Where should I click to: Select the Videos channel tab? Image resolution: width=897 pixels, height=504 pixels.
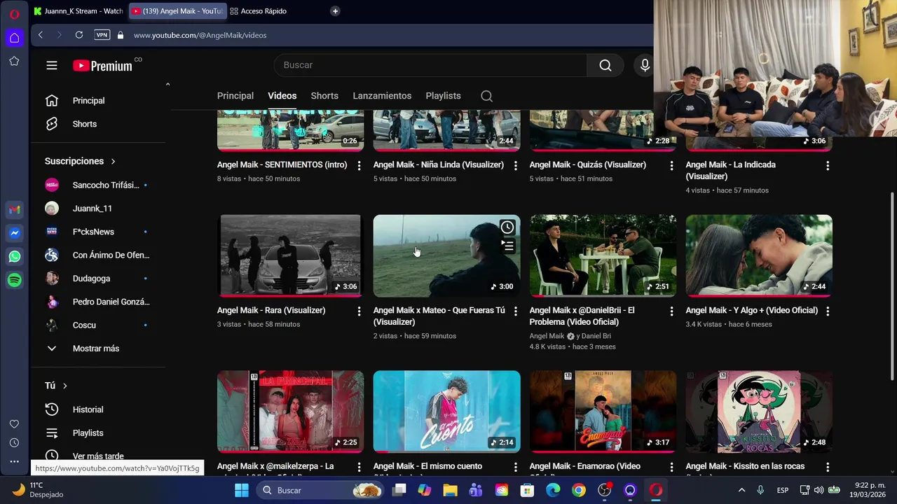(x=282, y=96)
